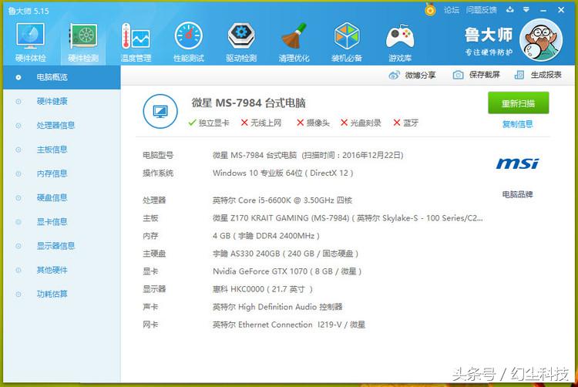Viewport: 578px width, 387px height.
Task: Click the 鲁大师 5.15 title text
Action: click(x=29, y=11)
